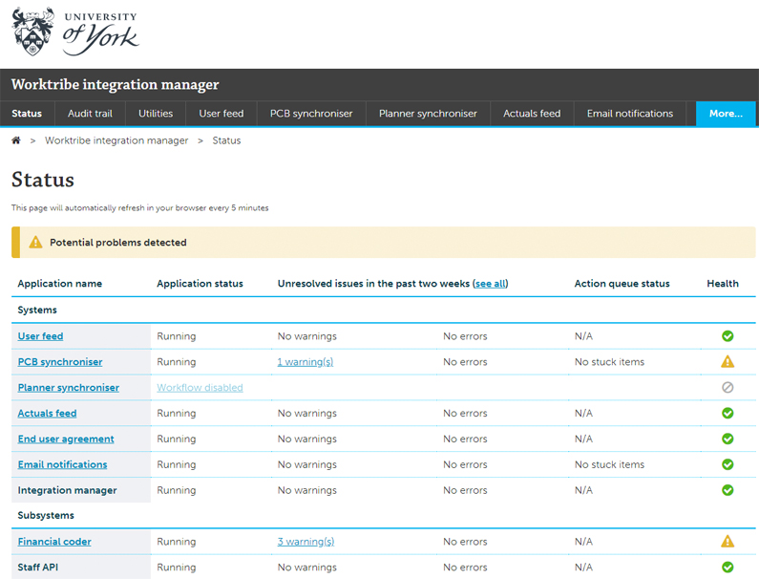Screen dimensions: 759x579
Task: Click the Workflow disabled link
Action: 200,388
